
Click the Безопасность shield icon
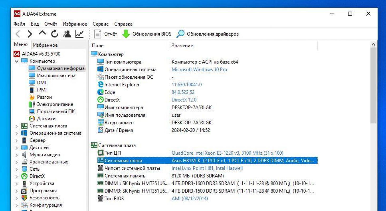tap(24, 198)
